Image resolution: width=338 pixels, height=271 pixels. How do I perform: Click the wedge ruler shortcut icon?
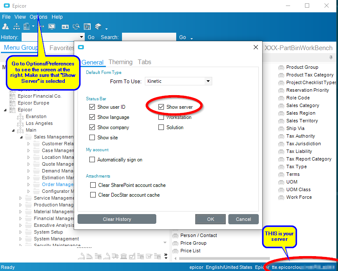89,256
